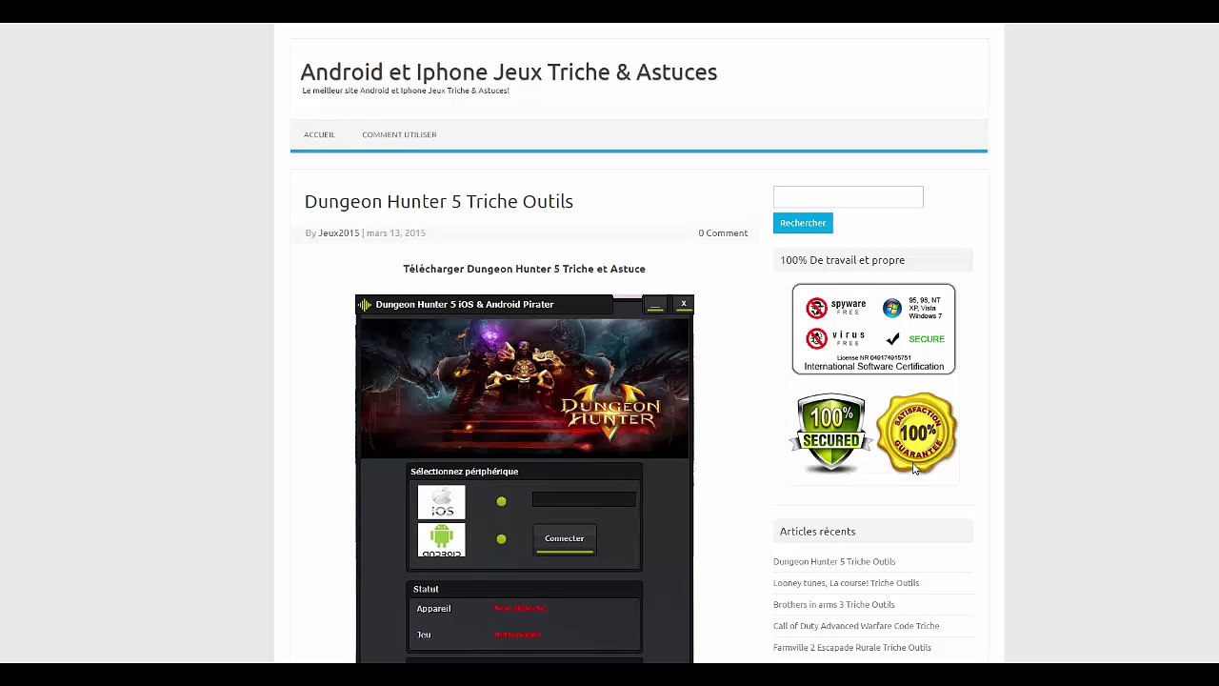Click the 100% Secured green shield badge
Viewport: 1219px width, 686px height.
pyautogui.click(x=830, y=434)
